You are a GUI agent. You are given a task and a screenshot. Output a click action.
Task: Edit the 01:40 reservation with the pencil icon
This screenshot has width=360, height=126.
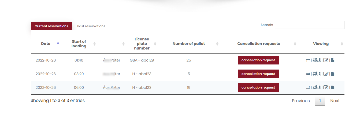click(326, 60)
